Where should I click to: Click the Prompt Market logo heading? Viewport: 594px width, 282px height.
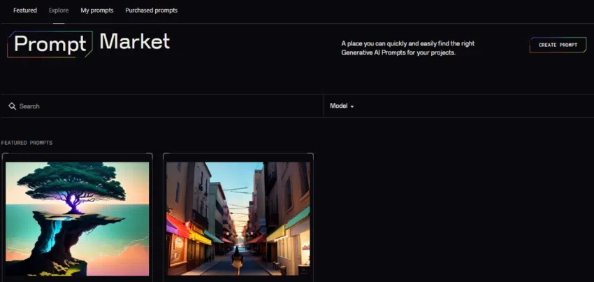88,43
